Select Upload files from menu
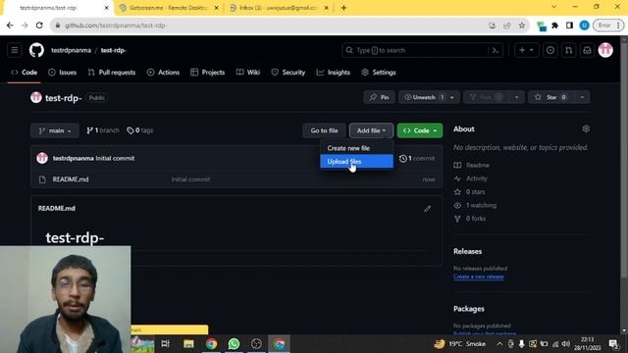This screenshot has width=628, height=353. pos(356,161)
